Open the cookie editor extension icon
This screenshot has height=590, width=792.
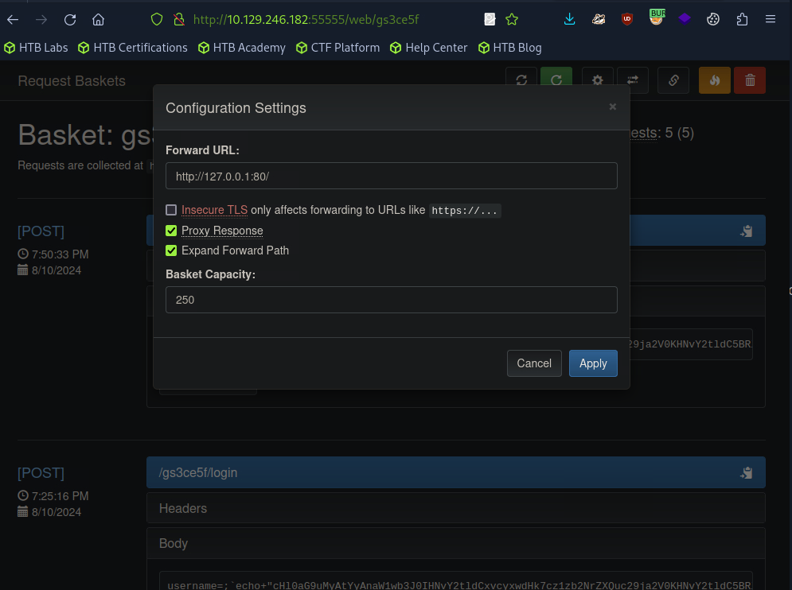(x=712, y=20)
